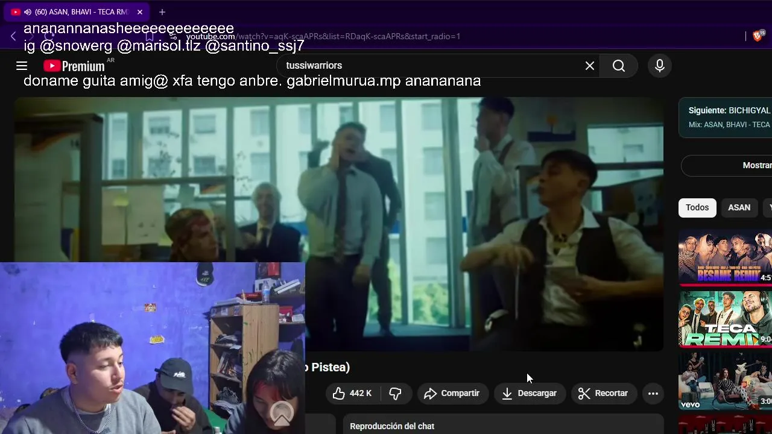Mute the tab via its speaker icon
This screenshot has width=772, height=434.
click(x=28, y=12)
